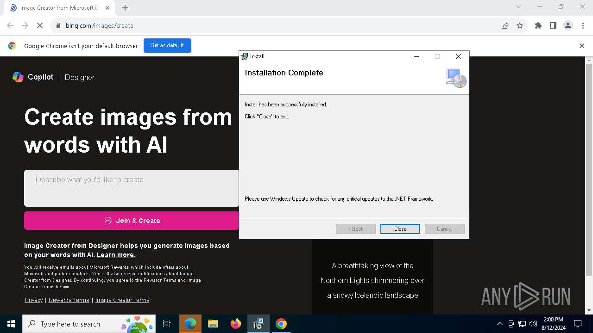Open the Image Creator Terms link
The image size is (593, 333).
(122, 300)
